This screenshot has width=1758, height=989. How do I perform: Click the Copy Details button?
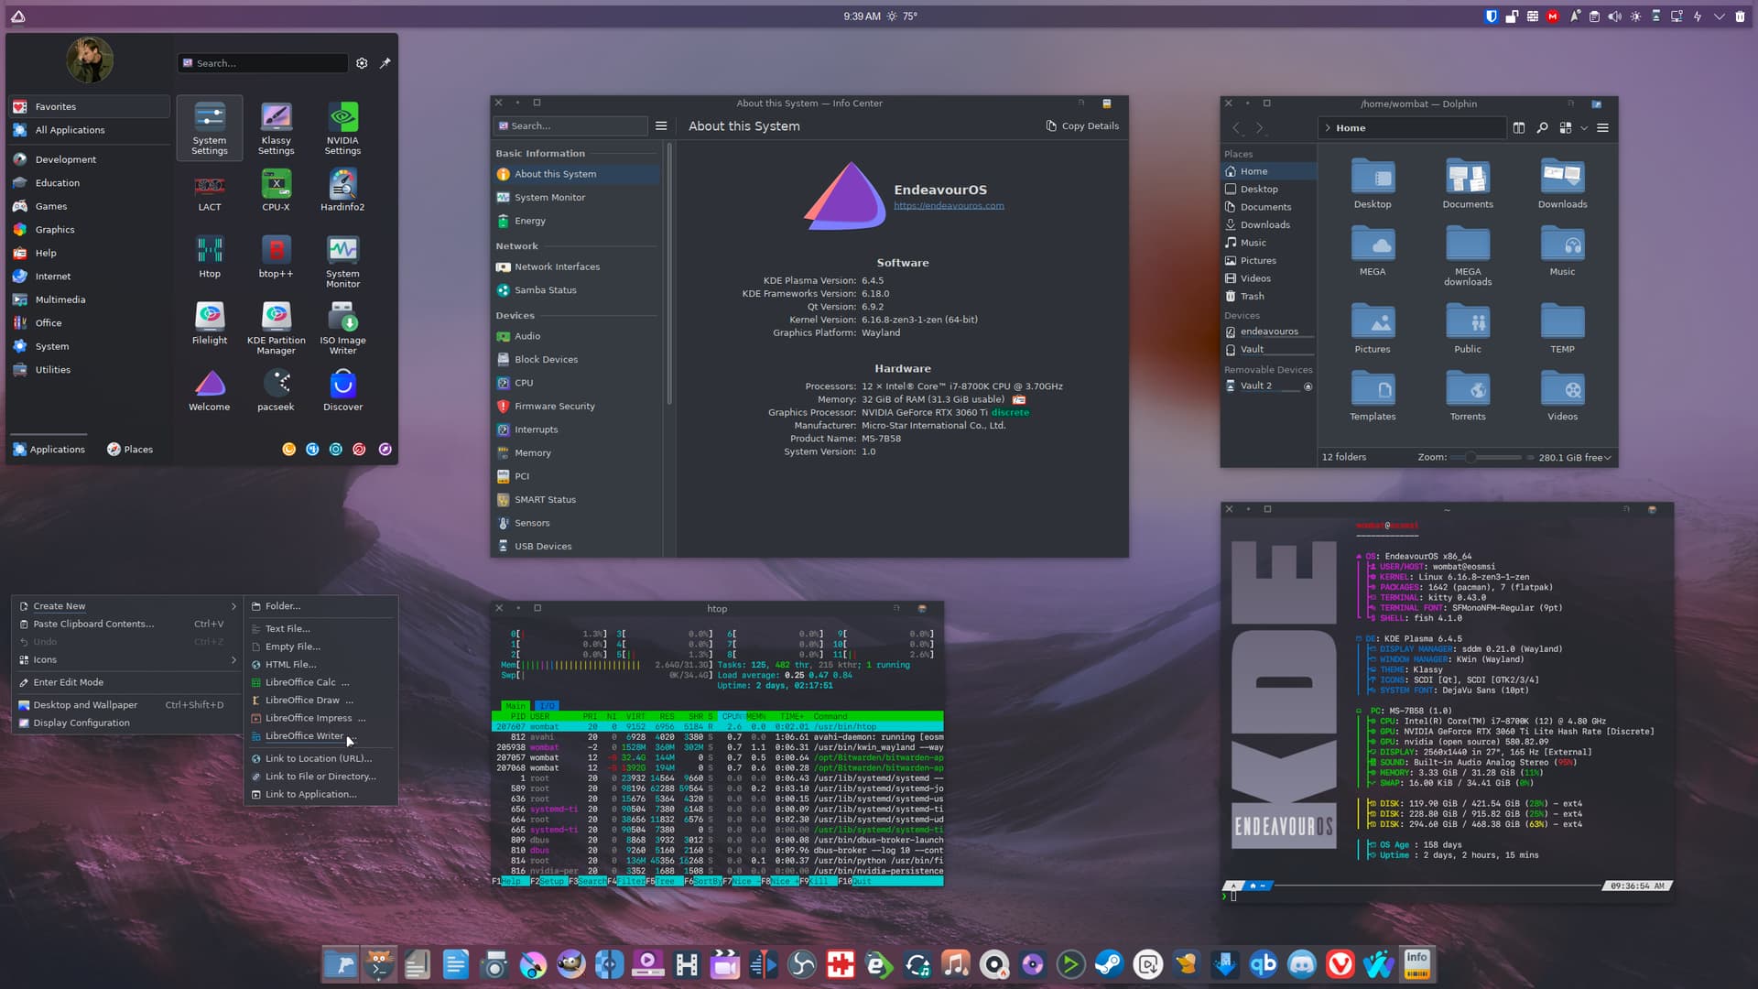[1082, 126]
